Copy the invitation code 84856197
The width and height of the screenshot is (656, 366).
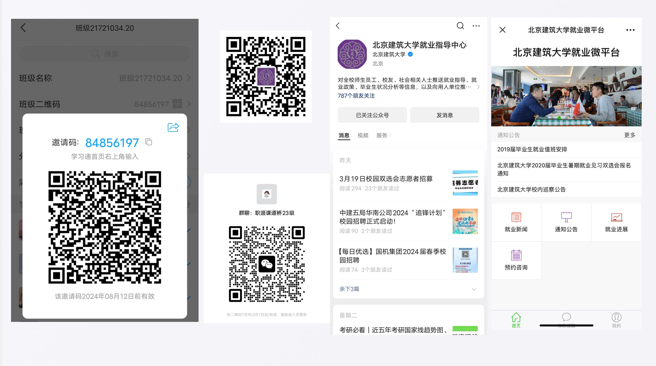point(149,142)
